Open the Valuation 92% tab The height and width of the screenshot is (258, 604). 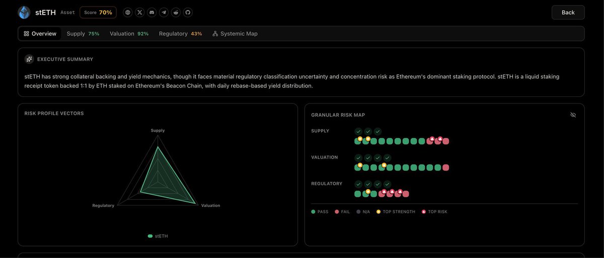[x=129, y=34]
